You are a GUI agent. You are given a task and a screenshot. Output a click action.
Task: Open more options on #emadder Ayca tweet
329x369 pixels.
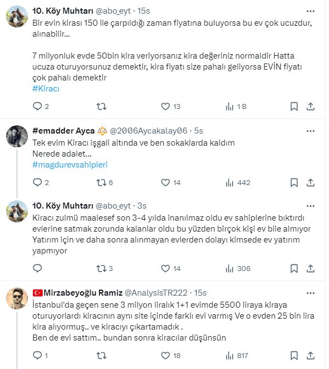pos(310,131)
